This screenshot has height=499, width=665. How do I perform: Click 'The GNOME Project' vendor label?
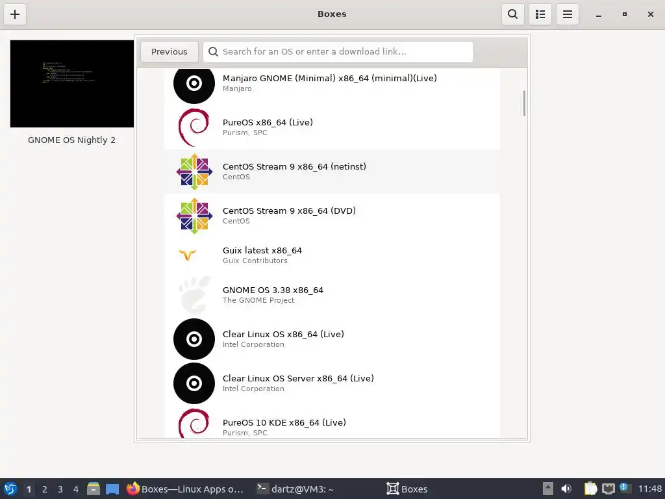click(258, 300)
